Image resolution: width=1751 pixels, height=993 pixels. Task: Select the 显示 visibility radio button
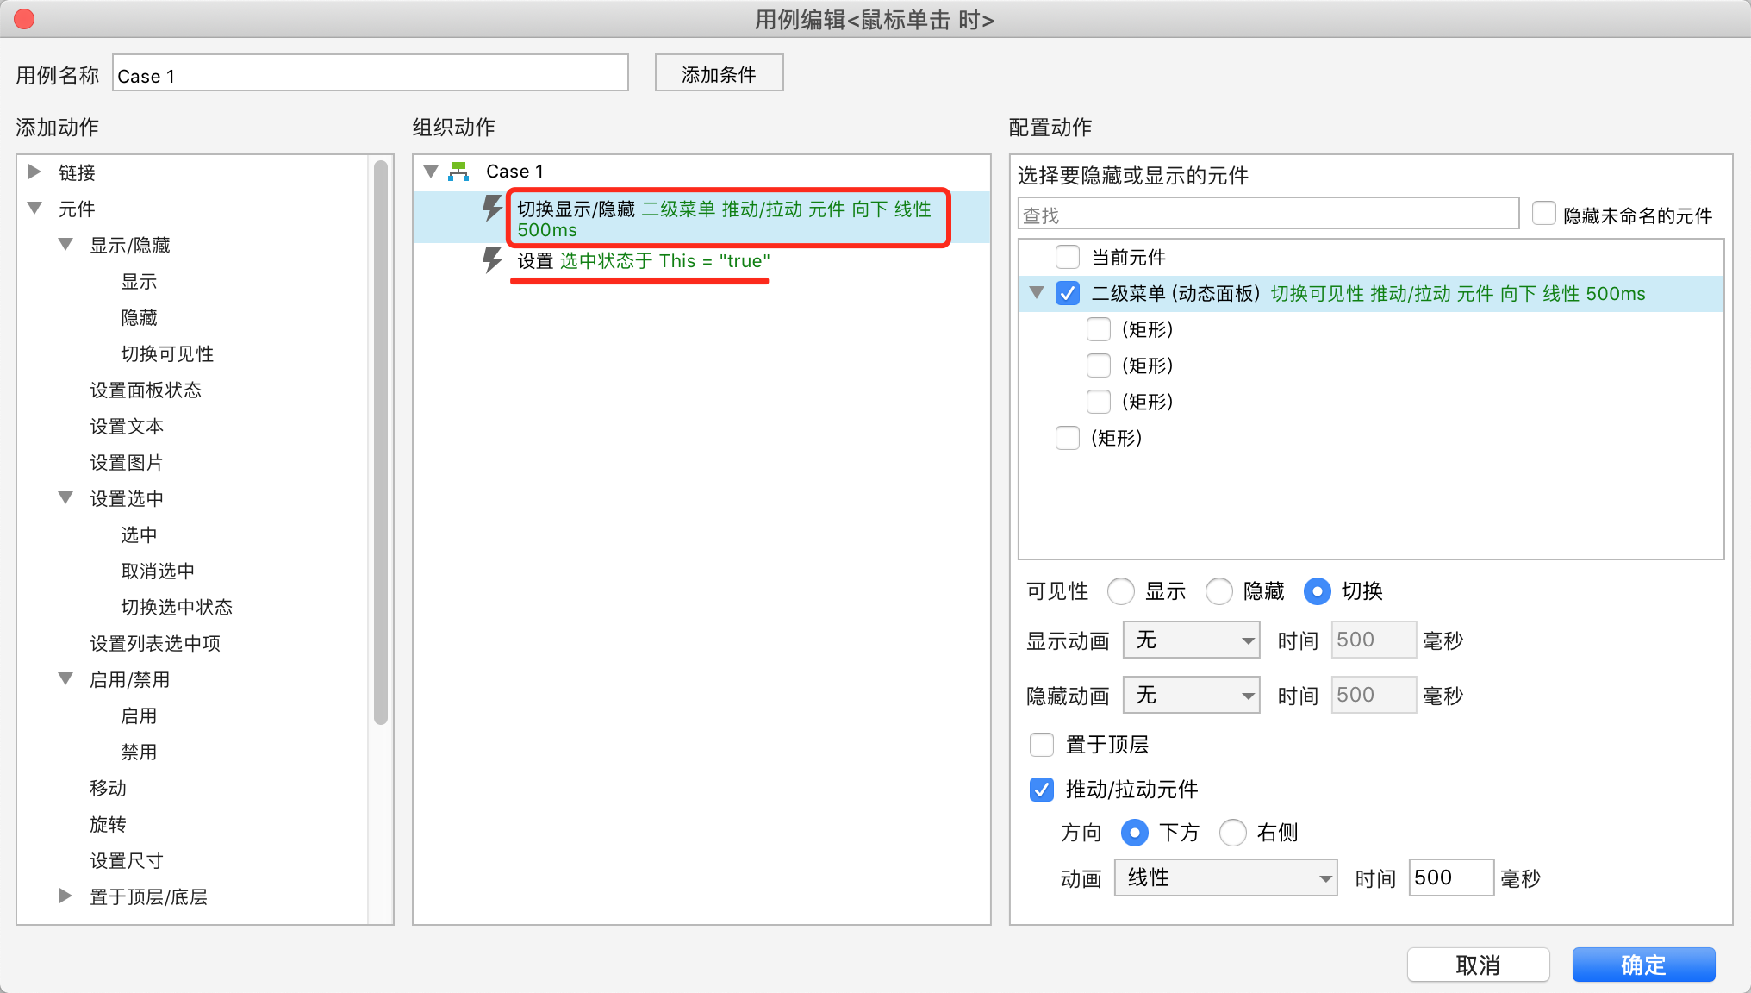1121,591
